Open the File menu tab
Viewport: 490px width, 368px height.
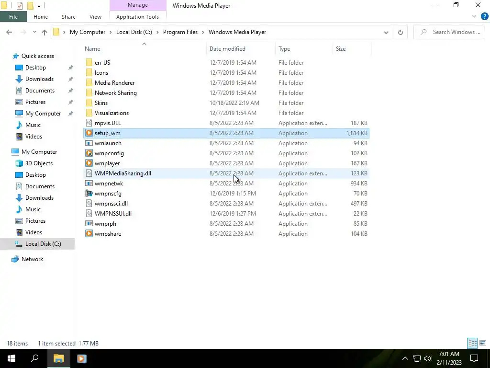13,17
